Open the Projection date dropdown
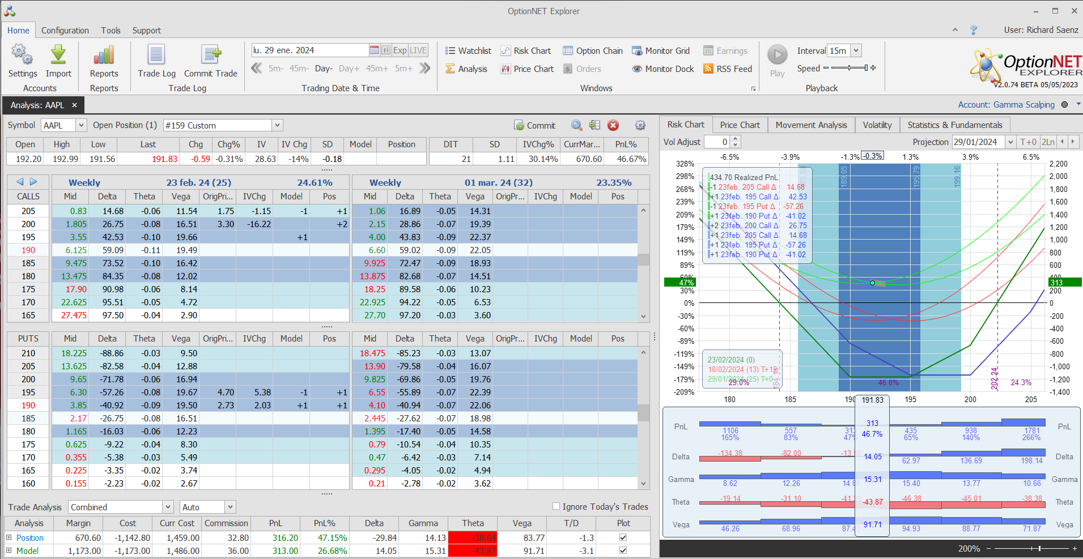 [x=1010, y=142]
